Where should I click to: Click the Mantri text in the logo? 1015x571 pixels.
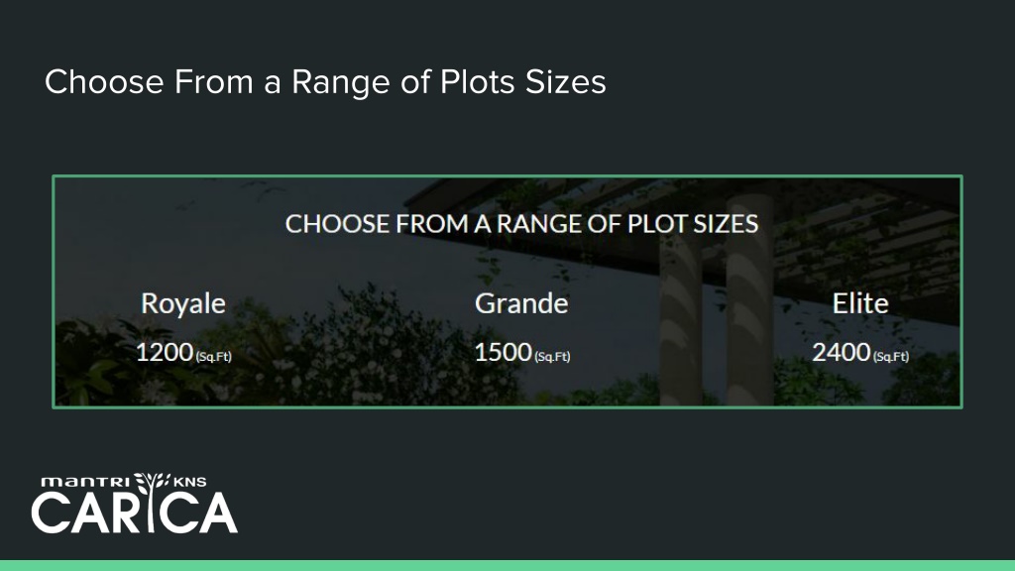(85, 482)
